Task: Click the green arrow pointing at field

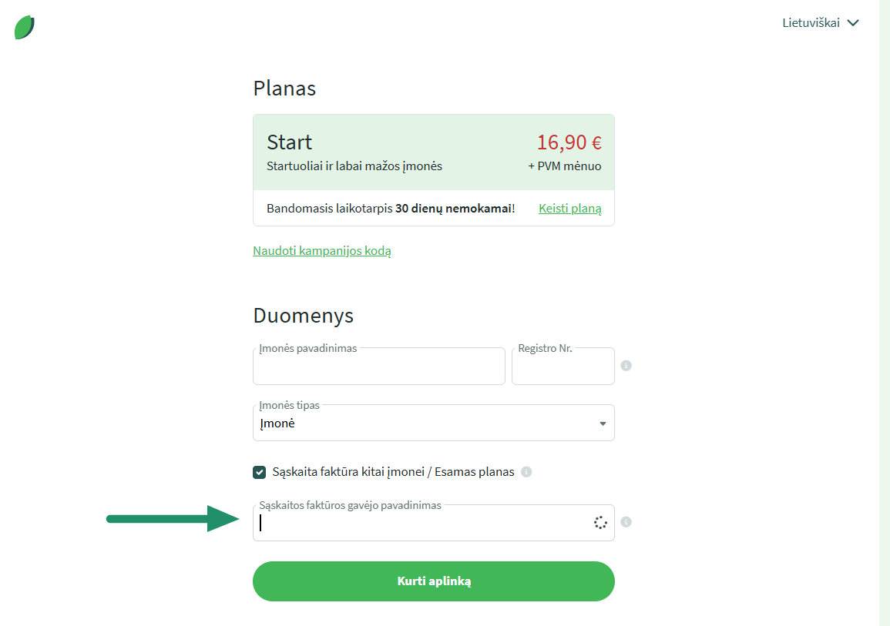Action: (x=173, y=518)
